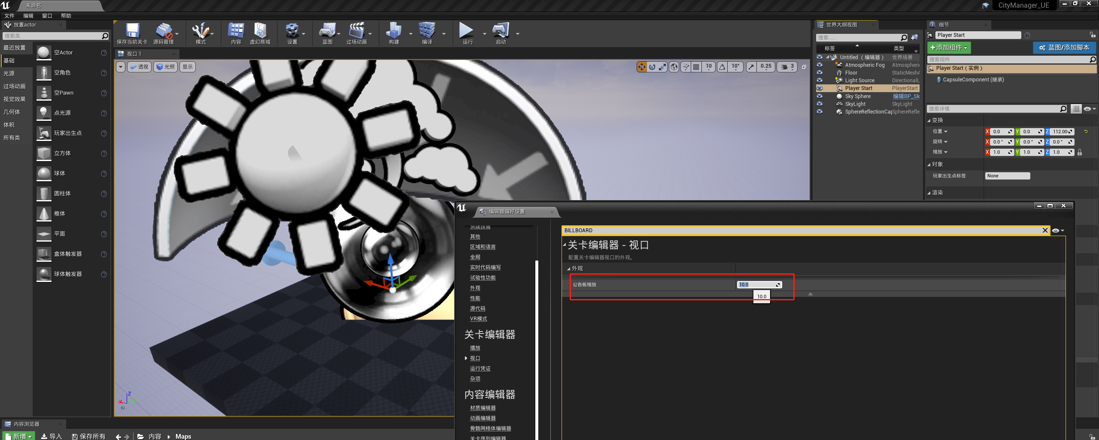Open the Help (帮助) menu
The image size is (1099, 440).
click(x=66, y=16)
